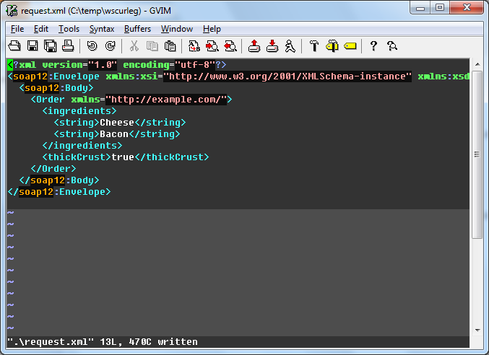Cut selection with the scissors icon
This screenshot has width=489, height=355.
coord(134,46)
